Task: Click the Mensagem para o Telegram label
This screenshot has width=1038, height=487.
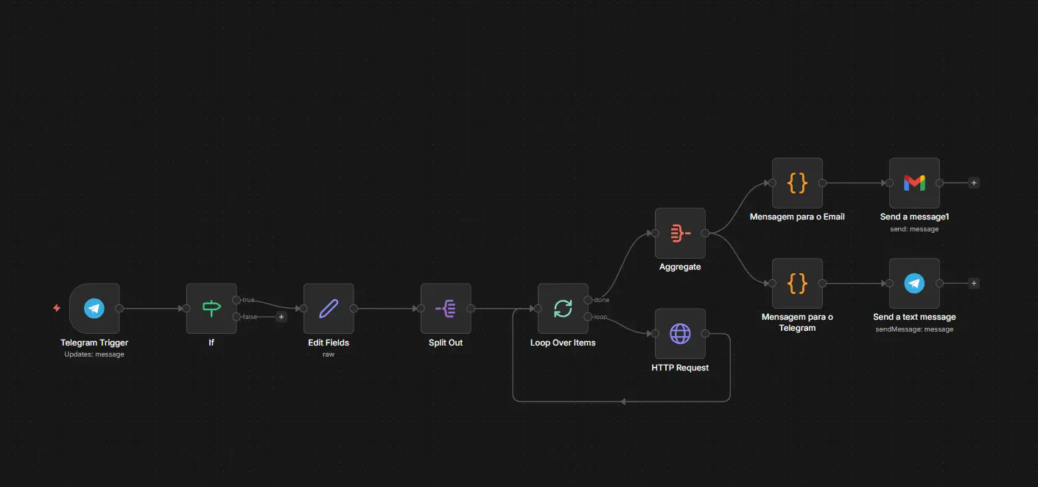Action: point(797,322)
